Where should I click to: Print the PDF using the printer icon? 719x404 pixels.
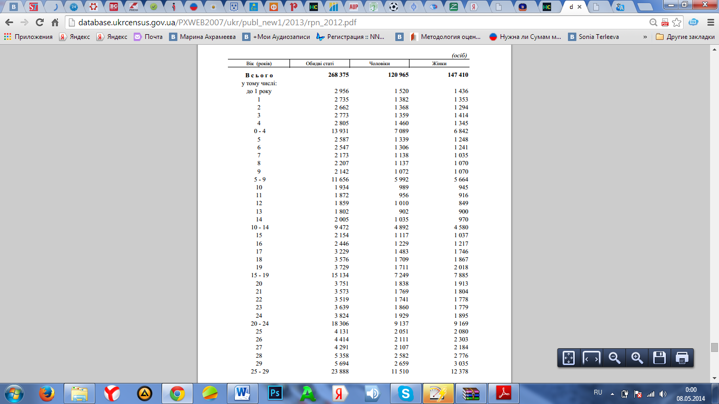(x=682, y=358)
